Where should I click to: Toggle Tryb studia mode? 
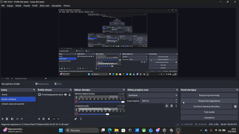(209, 112)
